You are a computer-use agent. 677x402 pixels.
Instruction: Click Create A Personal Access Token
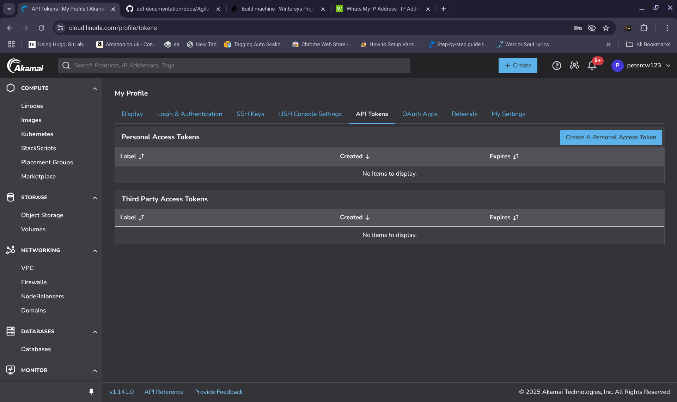coord(611,138)
